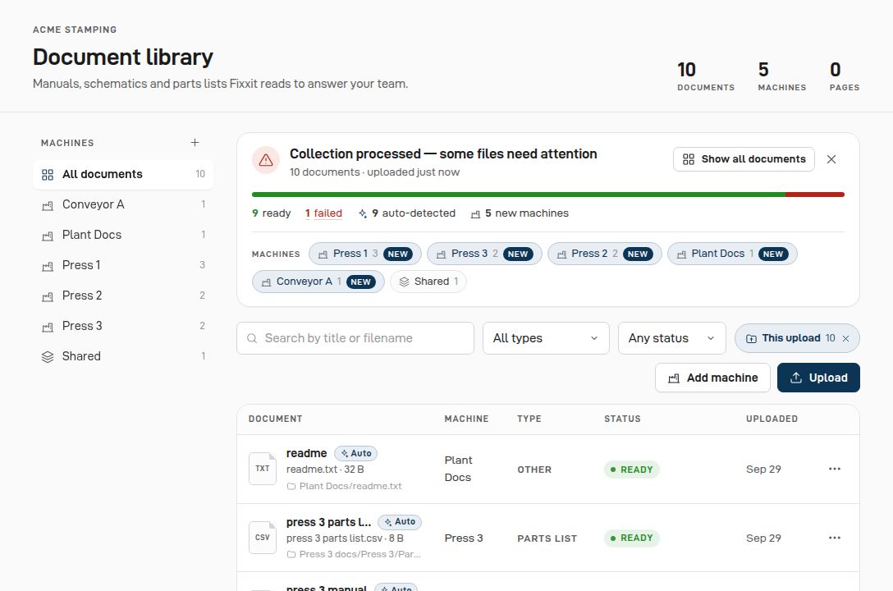
Task: Open the more options menu for readme
Action: coord(835,470)
